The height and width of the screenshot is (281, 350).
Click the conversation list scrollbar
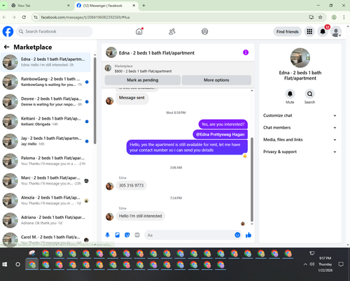click(x=94, y=100)
